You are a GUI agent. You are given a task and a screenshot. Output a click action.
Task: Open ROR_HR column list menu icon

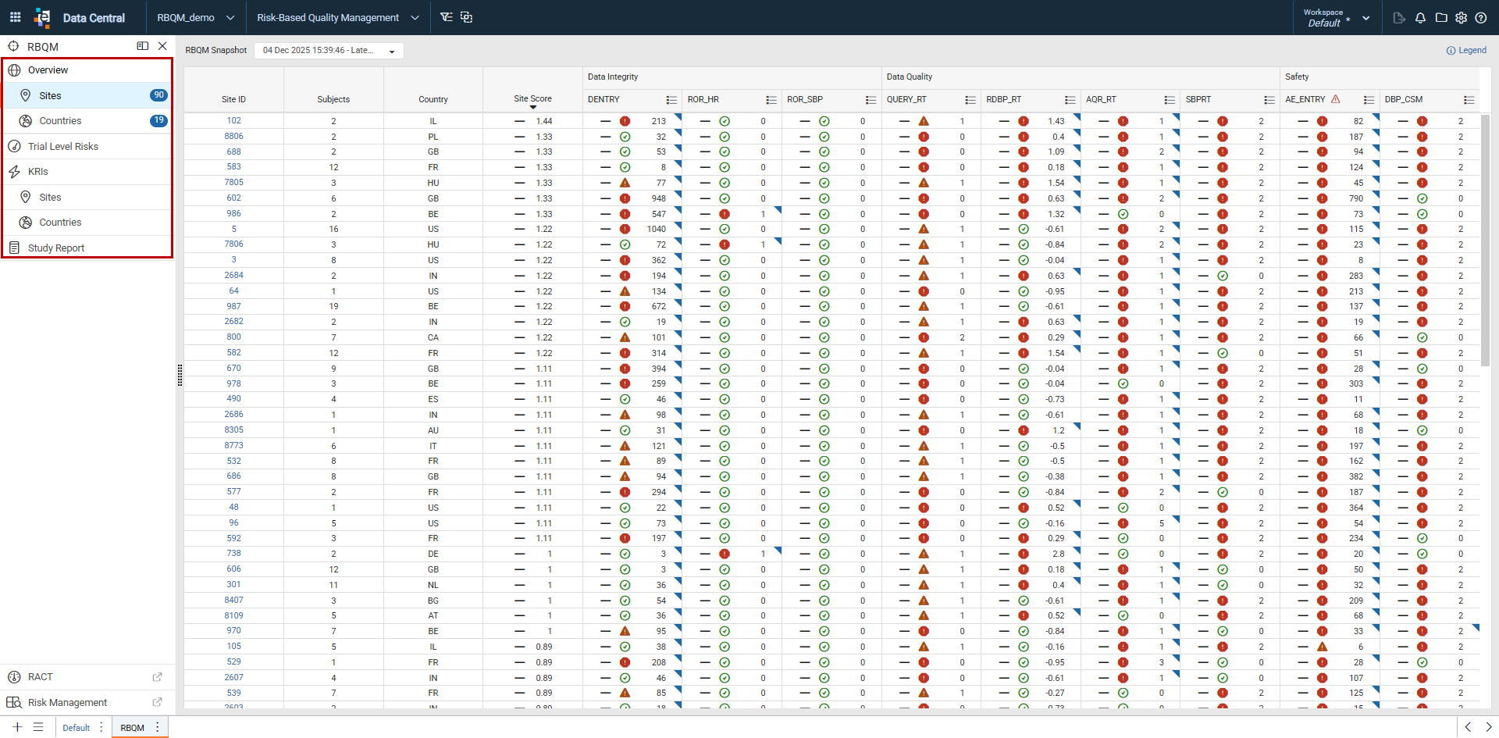pos(771,100)
